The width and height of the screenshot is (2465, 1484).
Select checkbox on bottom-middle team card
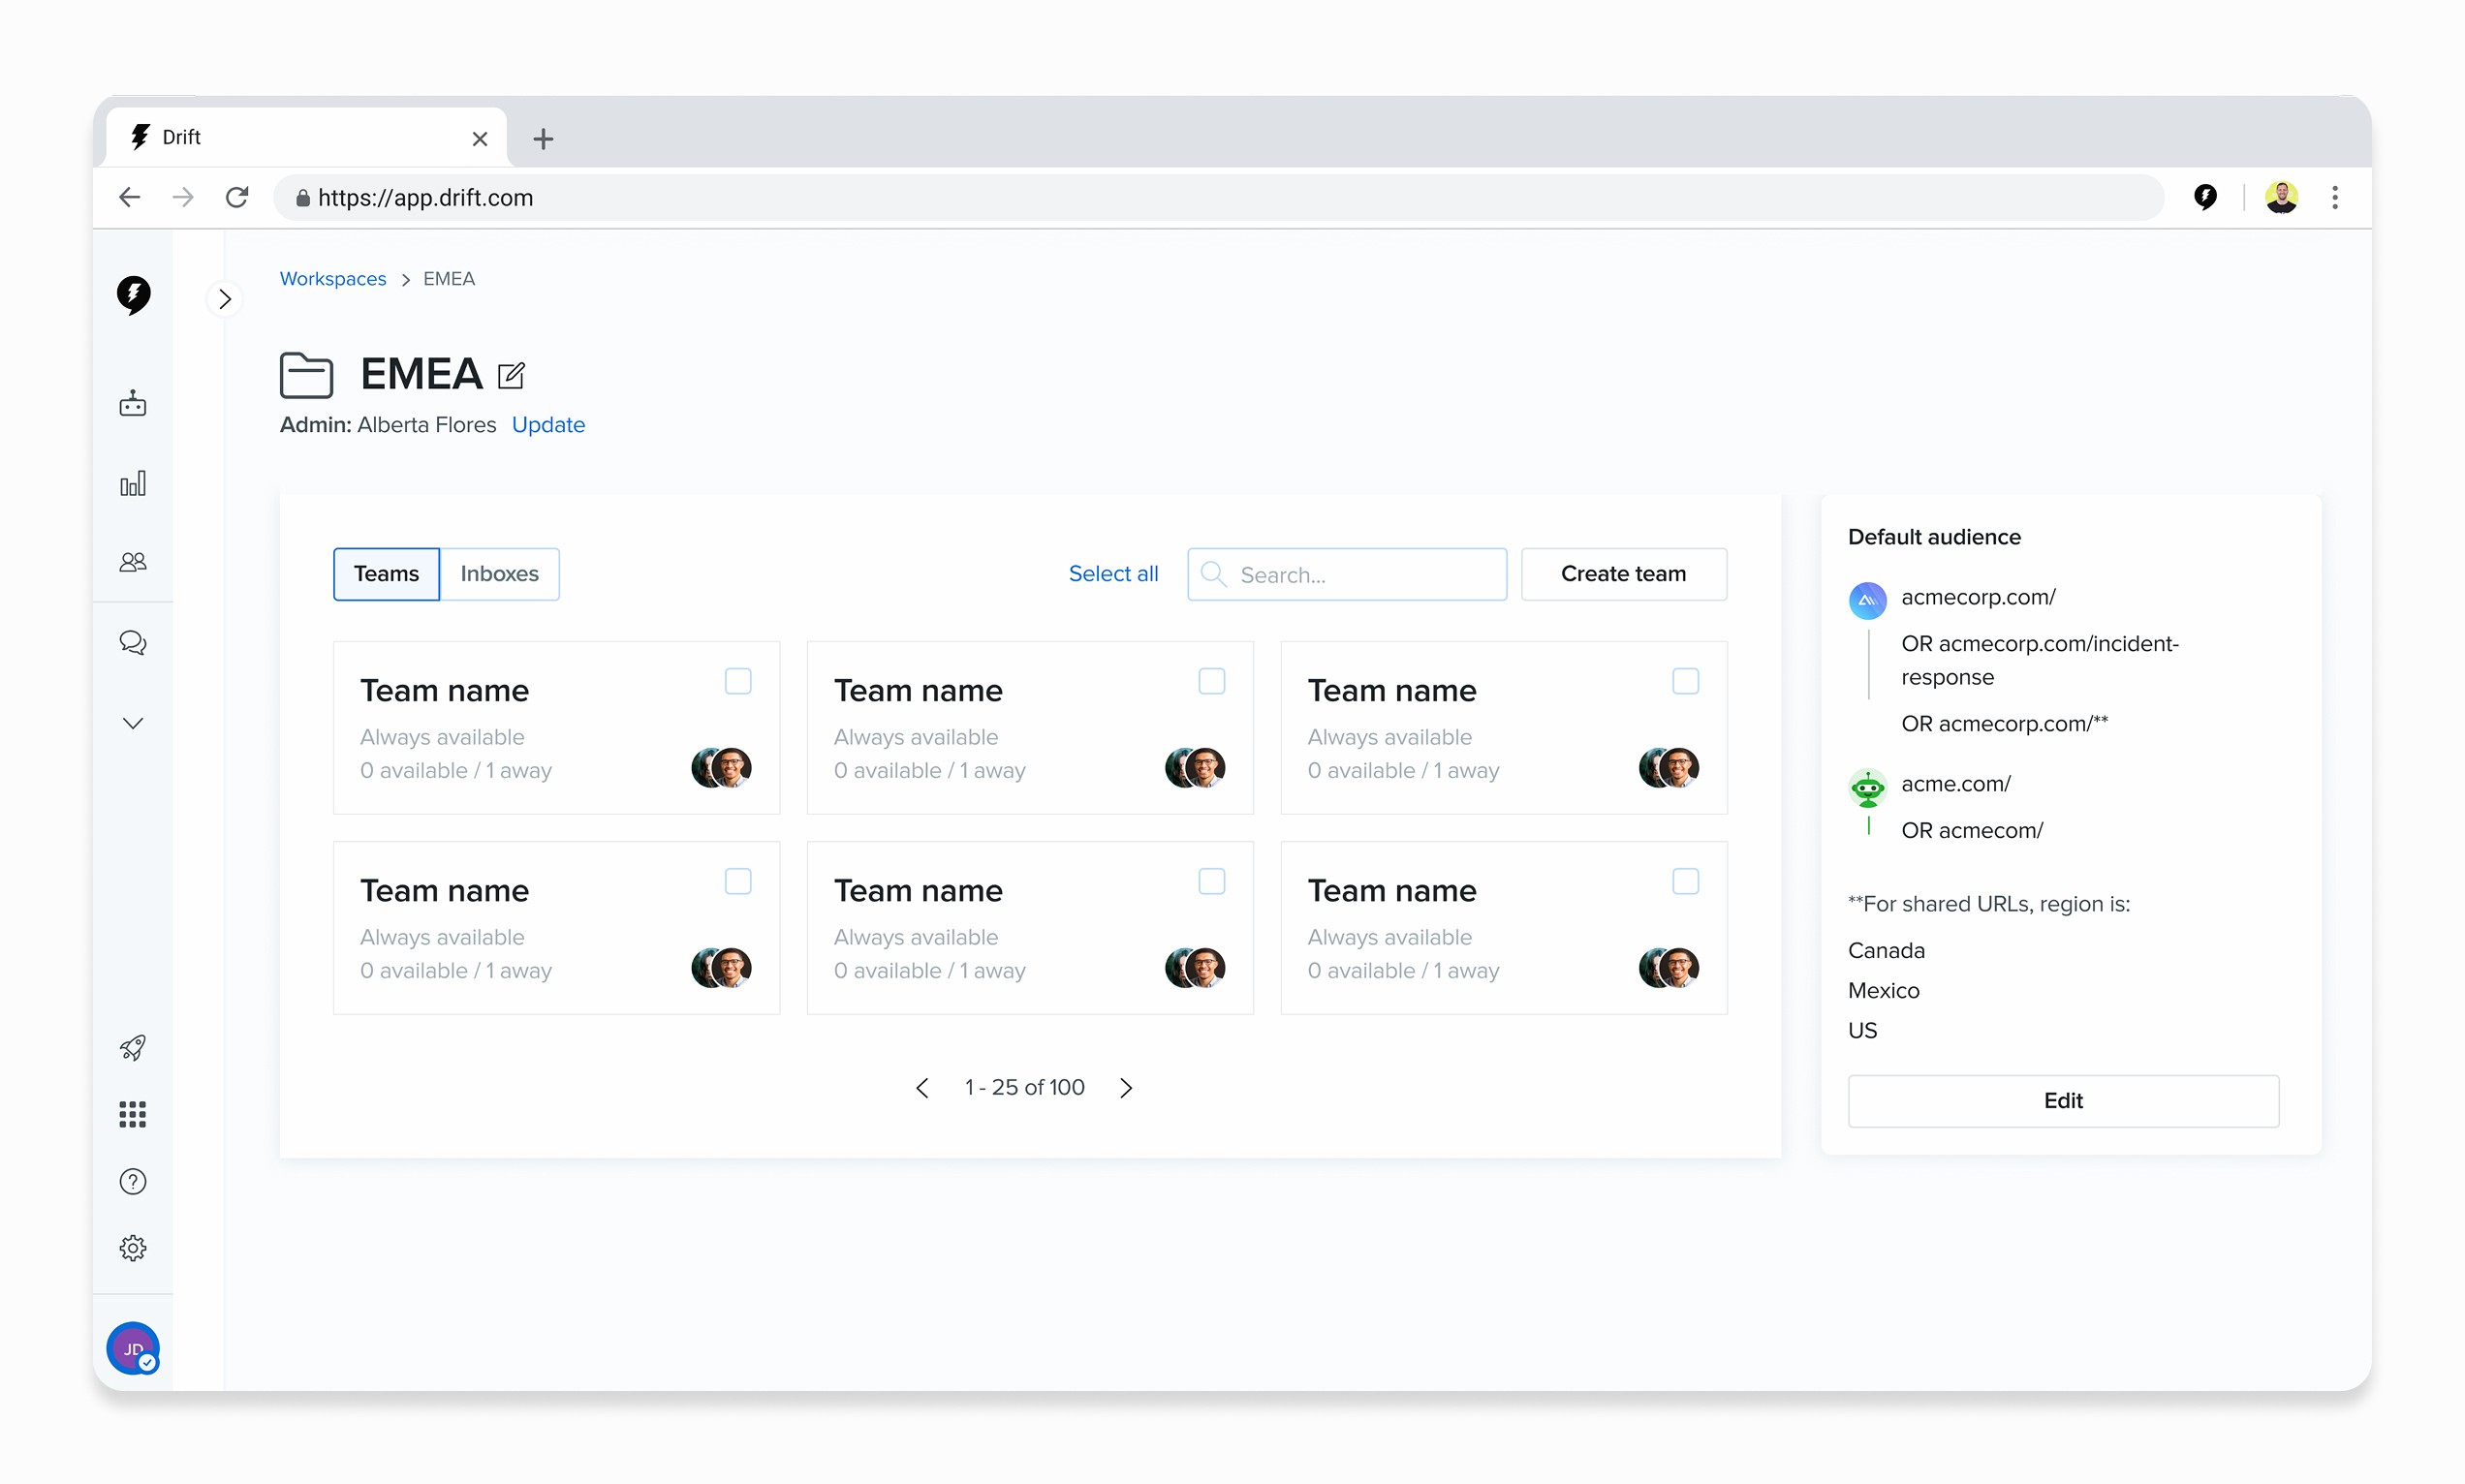click(x=1211, y=881)
